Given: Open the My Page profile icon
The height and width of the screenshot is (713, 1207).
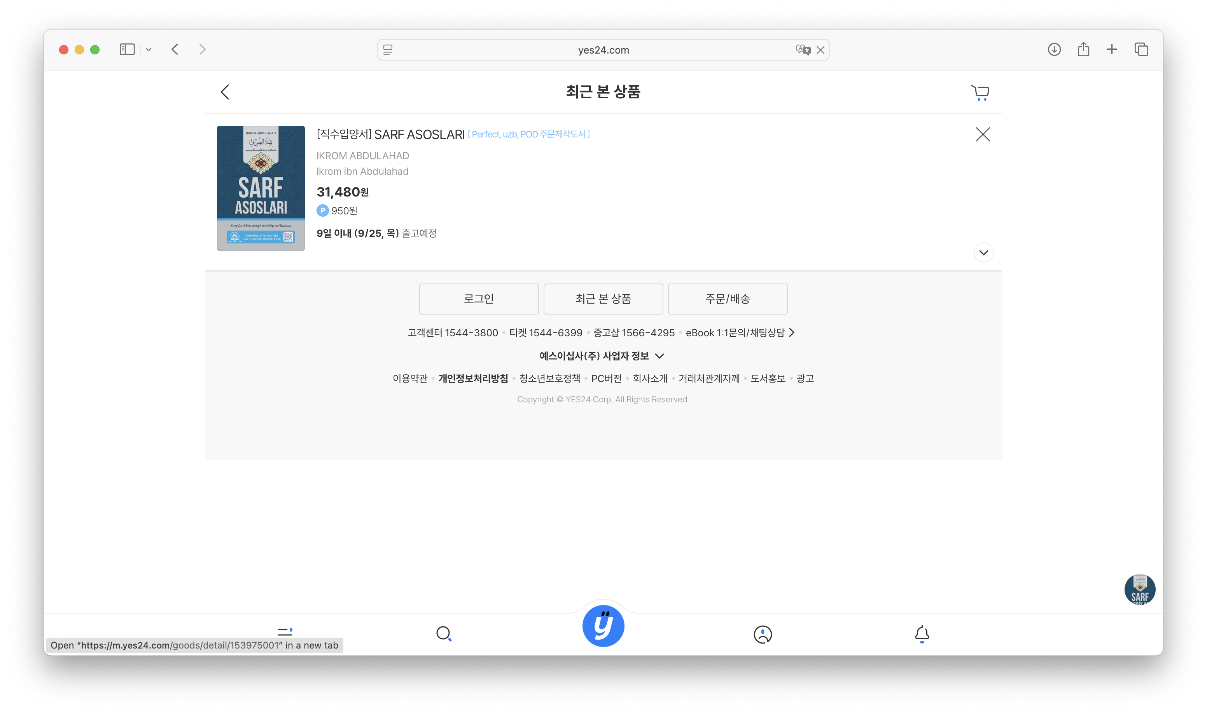Looking at the screenshot, I should [x=763, y=634].
